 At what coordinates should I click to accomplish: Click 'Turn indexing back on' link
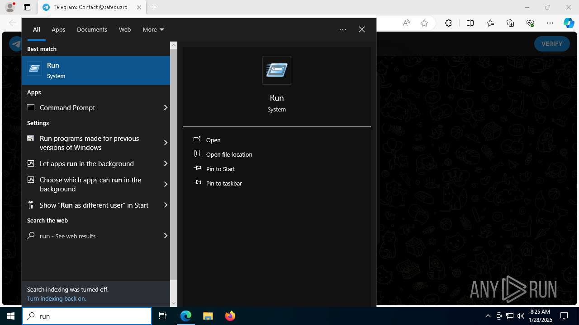[x=57, y=298]
